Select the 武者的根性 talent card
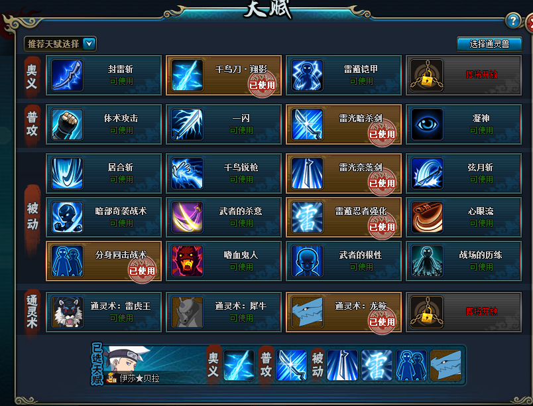 [x=343, y=261]
